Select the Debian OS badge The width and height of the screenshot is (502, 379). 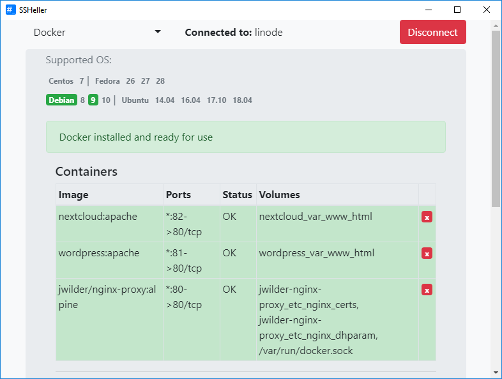[x=61, y=100]
